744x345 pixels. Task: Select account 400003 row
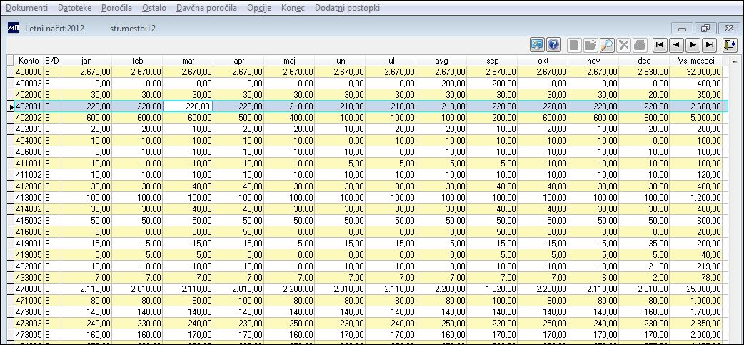(368, 84)
